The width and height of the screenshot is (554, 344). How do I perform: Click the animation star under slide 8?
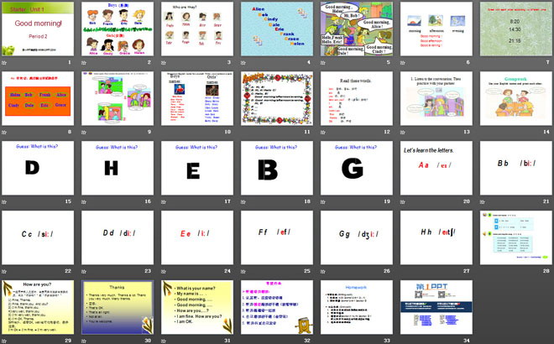(x=4, y=133)
